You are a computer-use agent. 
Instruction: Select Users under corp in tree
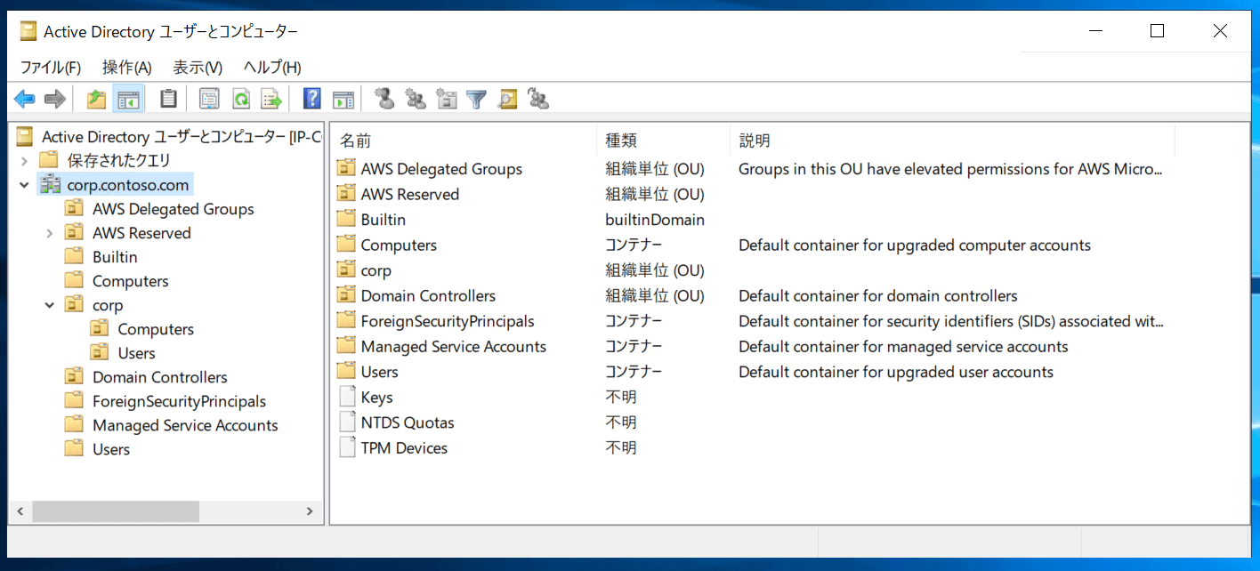coord(136,353)
